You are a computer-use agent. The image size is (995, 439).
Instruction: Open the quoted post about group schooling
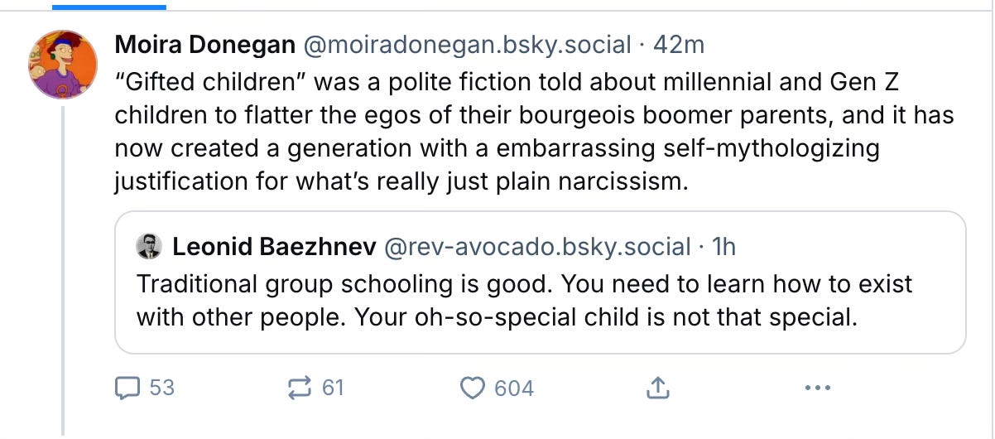click(524, 300)
